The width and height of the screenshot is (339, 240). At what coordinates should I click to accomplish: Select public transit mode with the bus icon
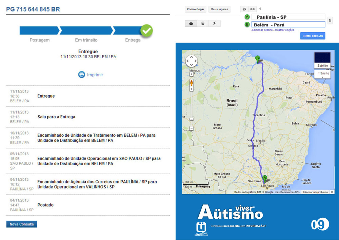coord(203,23)
